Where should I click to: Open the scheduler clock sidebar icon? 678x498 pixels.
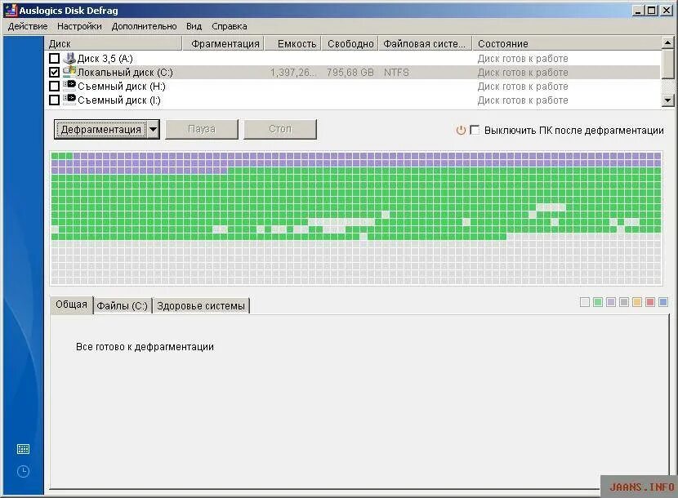pos(23,471)
